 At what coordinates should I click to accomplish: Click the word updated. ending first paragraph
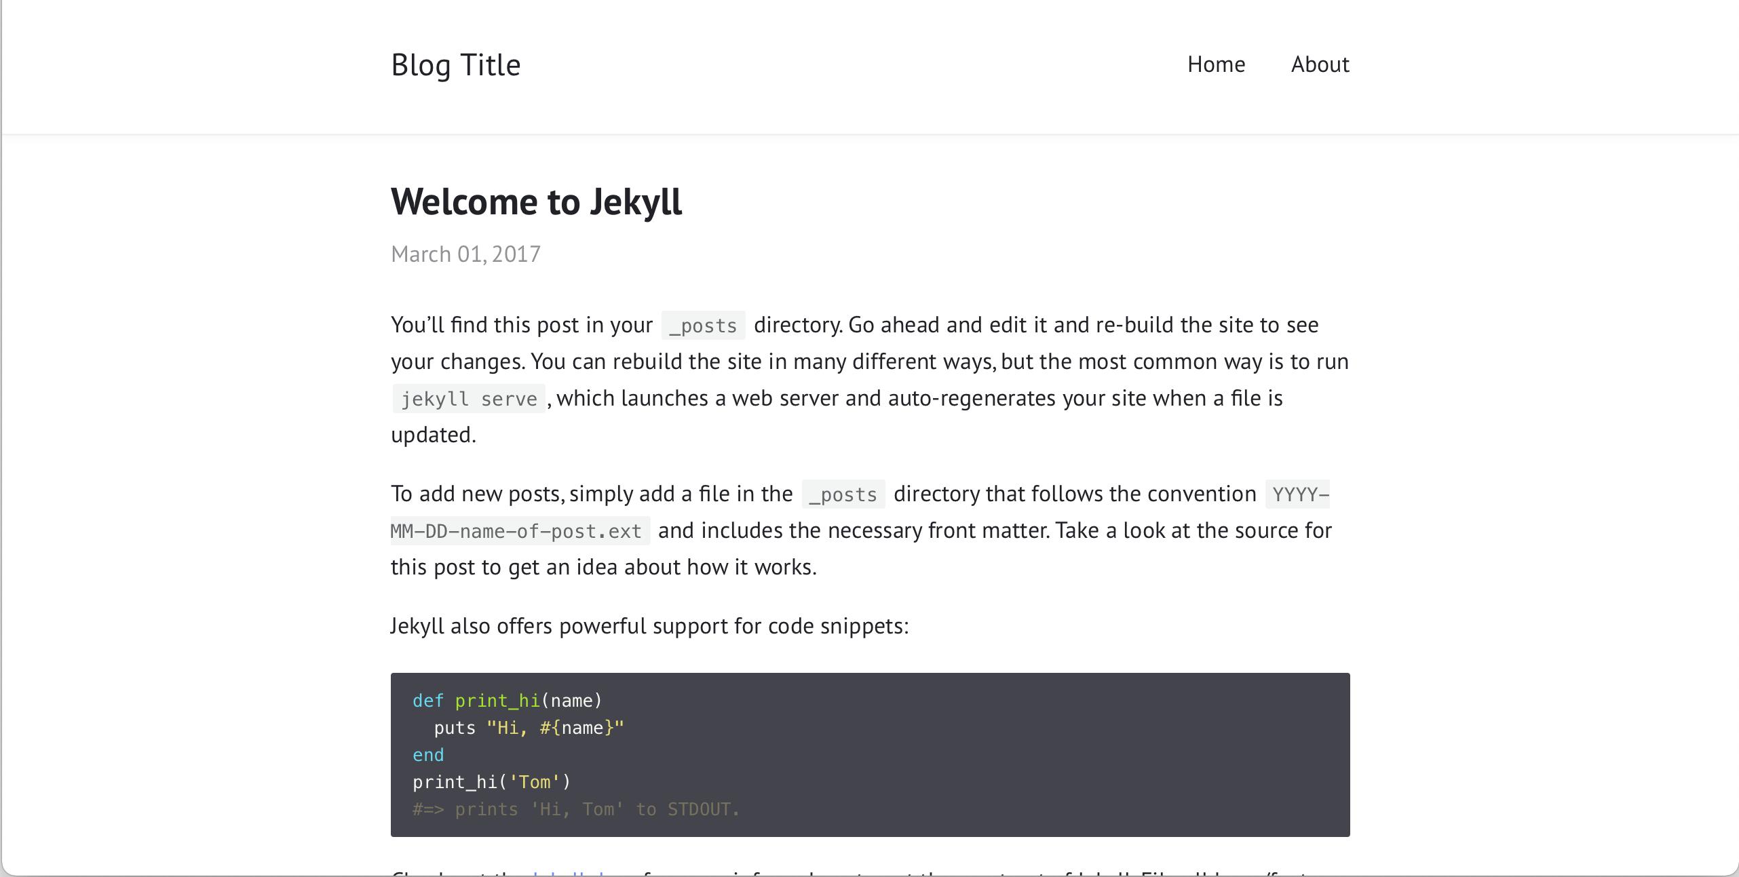[x=433, y=435]
